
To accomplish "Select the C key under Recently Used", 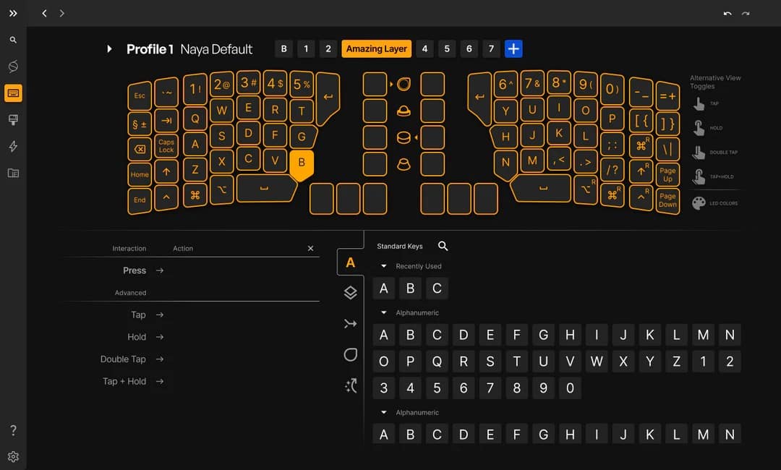I will [437, 288].
